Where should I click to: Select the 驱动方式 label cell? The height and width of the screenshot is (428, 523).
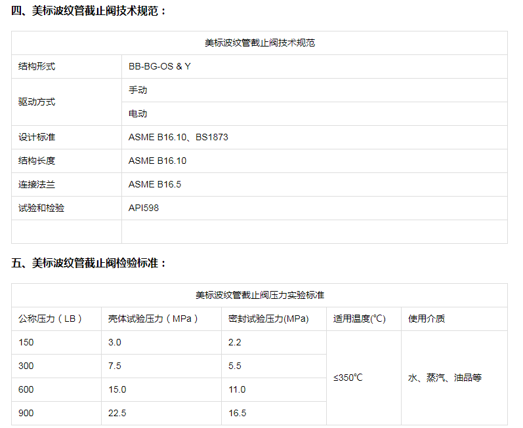[x=37, y=102]
